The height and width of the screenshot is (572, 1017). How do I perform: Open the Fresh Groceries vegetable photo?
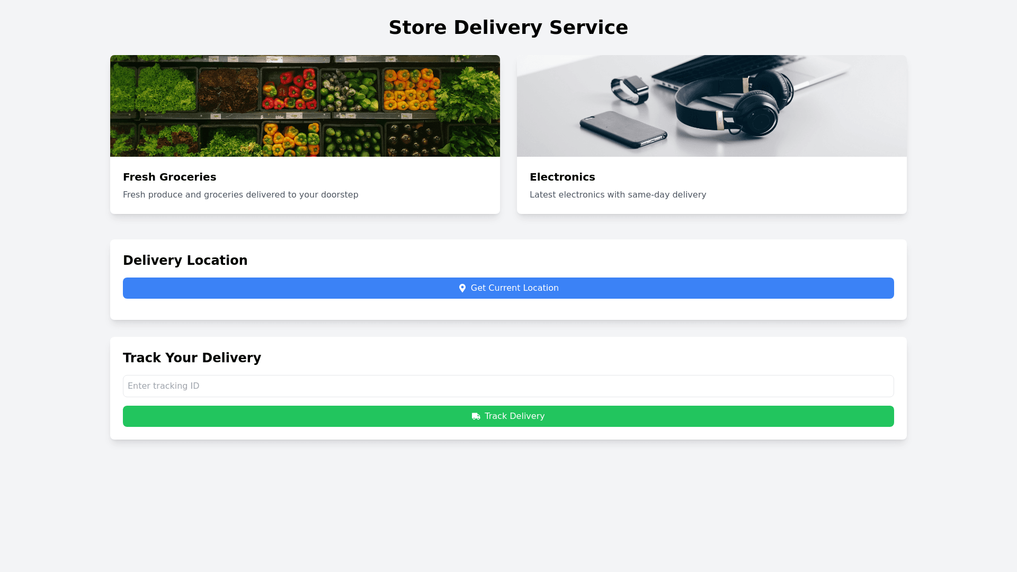[305, 106]
